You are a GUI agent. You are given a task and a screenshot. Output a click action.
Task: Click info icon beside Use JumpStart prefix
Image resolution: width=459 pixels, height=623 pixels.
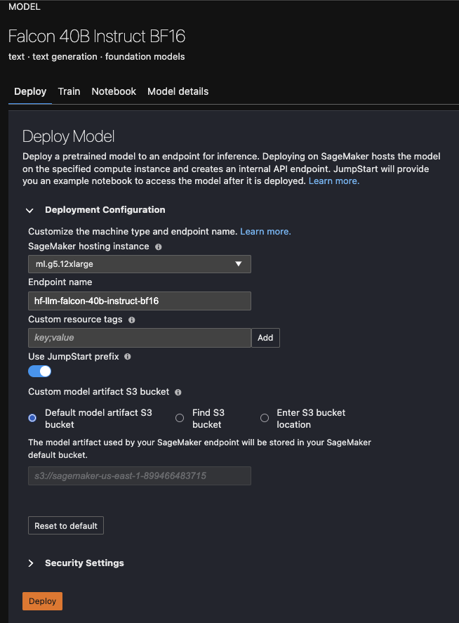pos(128,356)
